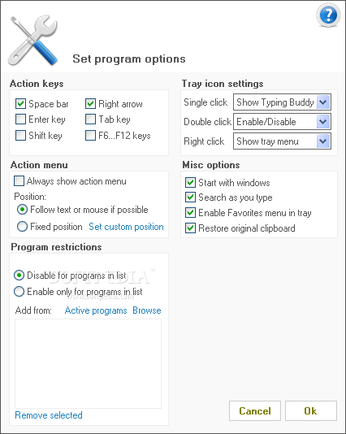This screenshot has height=434, width=346.
Task: Click inside the restricted programs list box
Action: (x=88, y=363)
